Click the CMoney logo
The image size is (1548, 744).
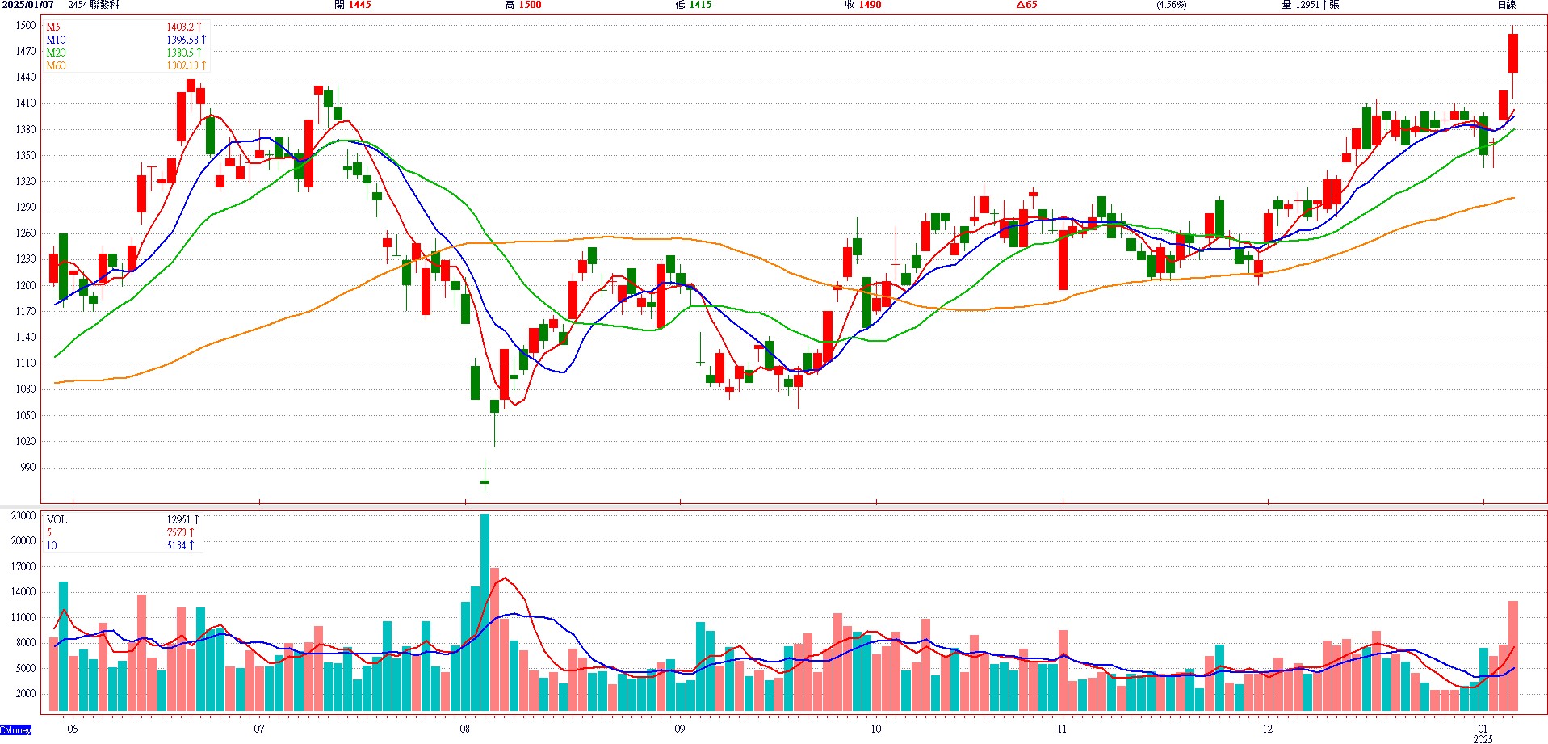pos(16,729)
